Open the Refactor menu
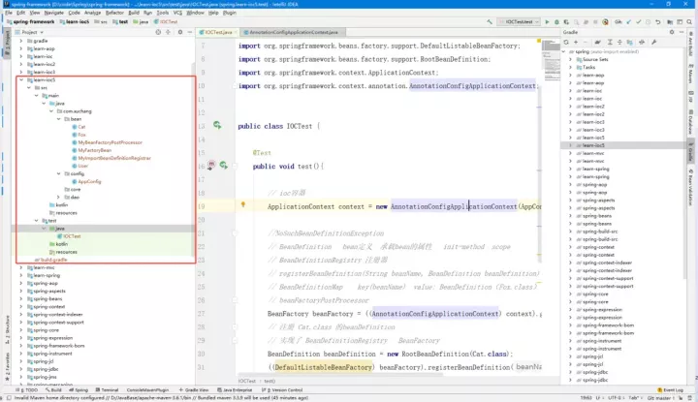The image size is (698, 402). coord(114,13)
